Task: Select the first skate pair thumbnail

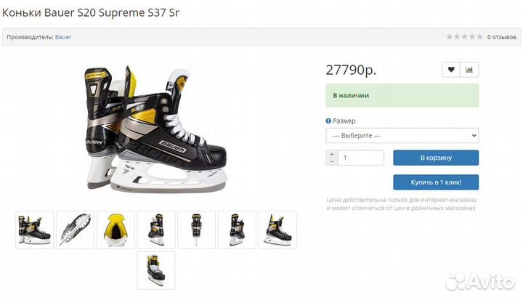Action: click(x=35, y=230)
